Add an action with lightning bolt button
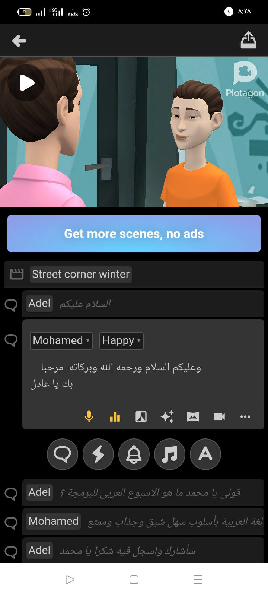268x596 pixels. (98, 454)
